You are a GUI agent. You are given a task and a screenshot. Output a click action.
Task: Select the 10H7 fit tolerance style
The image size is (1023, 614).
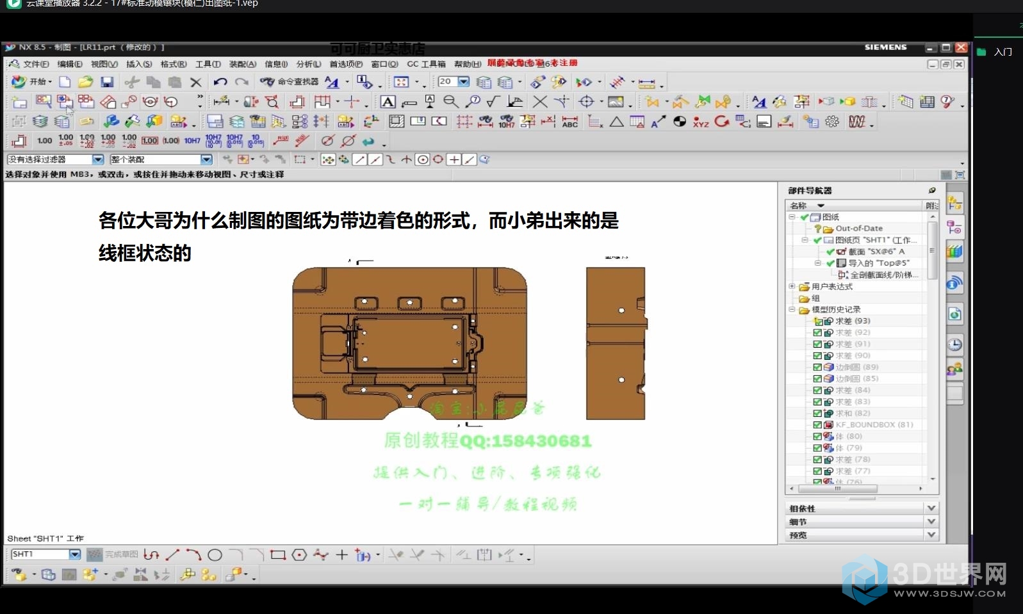tap(192, 141)
